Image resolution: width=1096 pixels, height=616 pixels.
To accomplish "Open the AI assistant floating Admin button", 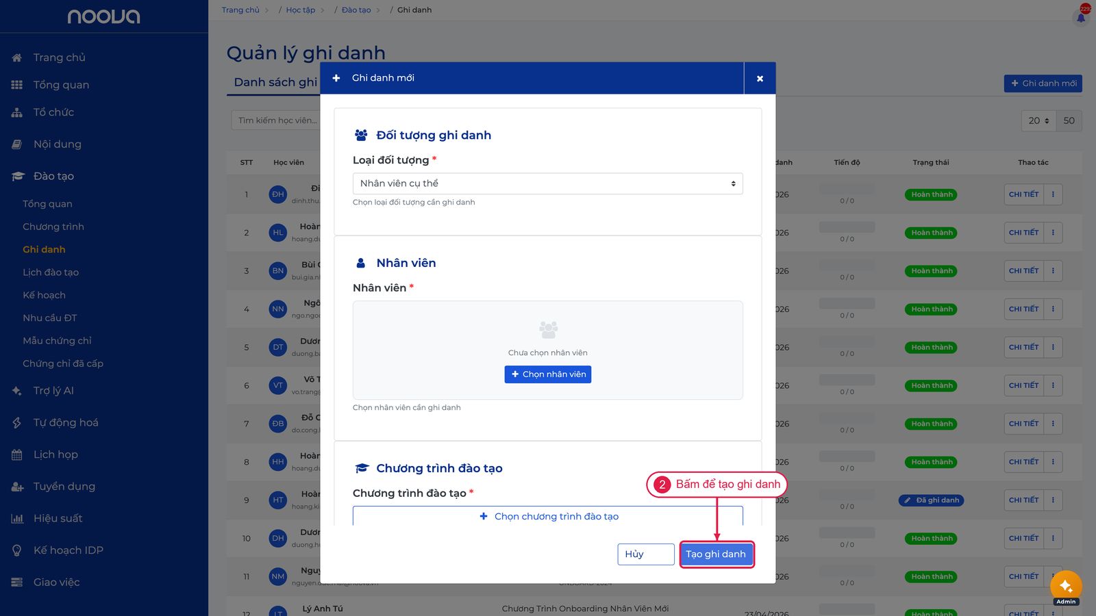I will tap(1066, 587).
